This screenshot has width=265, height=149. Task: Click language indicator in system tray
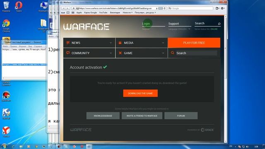point(231,146)
